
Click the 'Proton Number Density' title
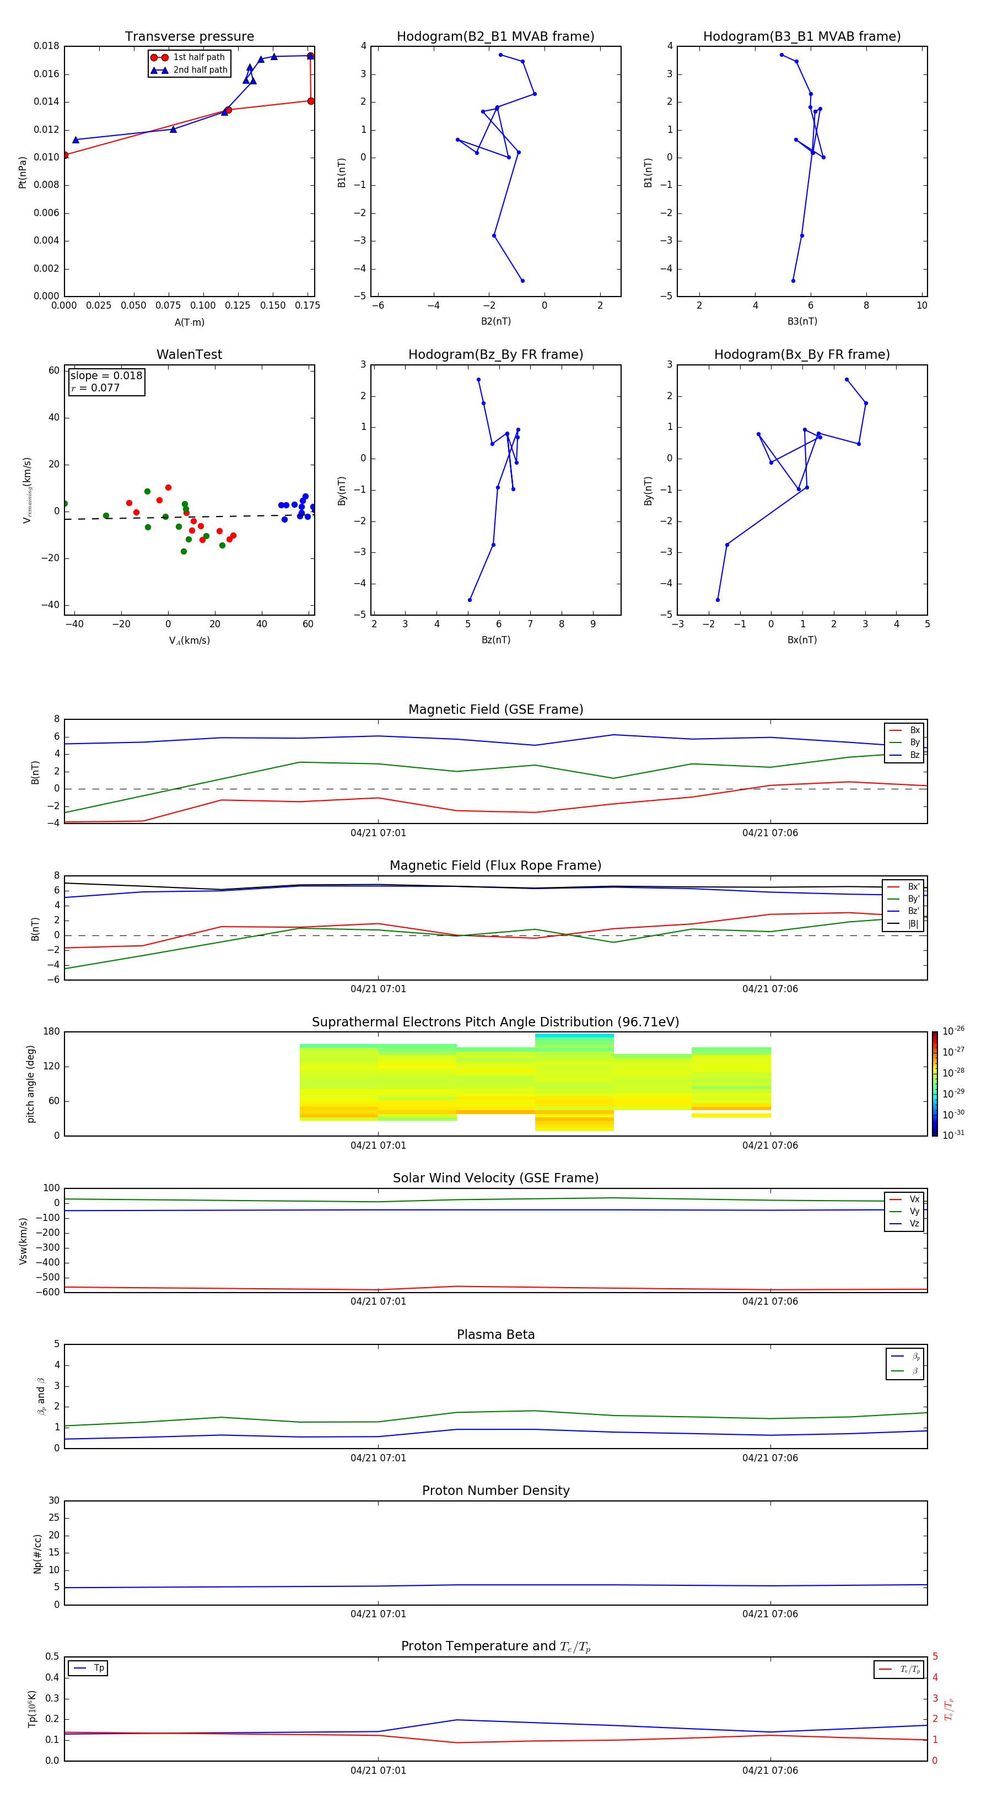click(x=495, y=1490)
